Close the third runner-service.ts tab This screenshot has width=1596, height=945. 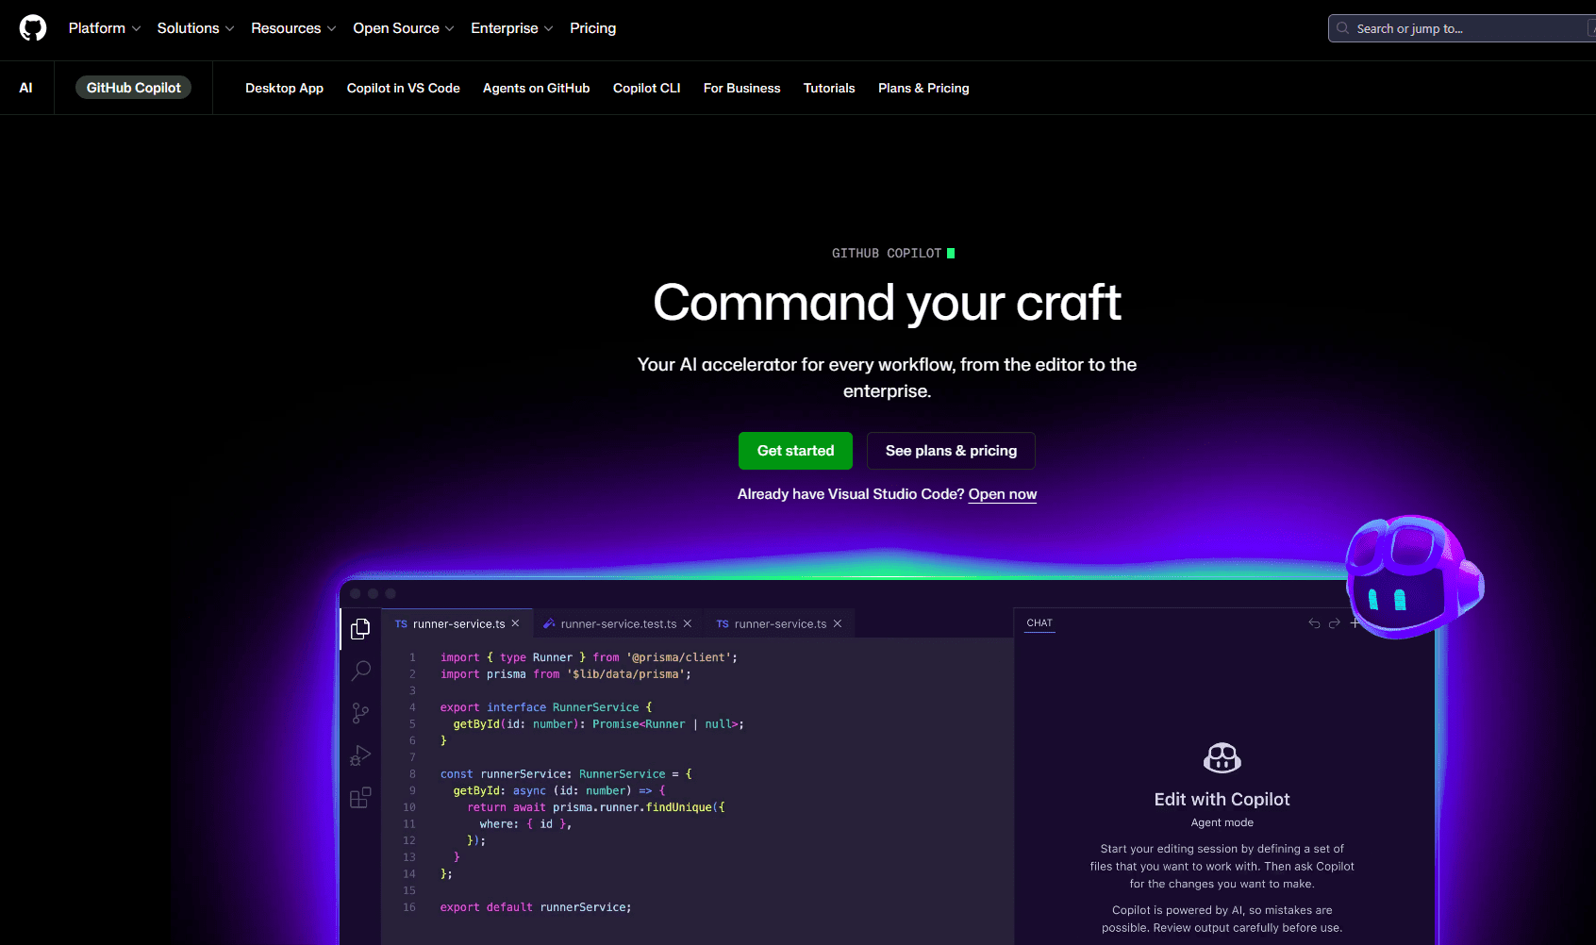point(838,623)
